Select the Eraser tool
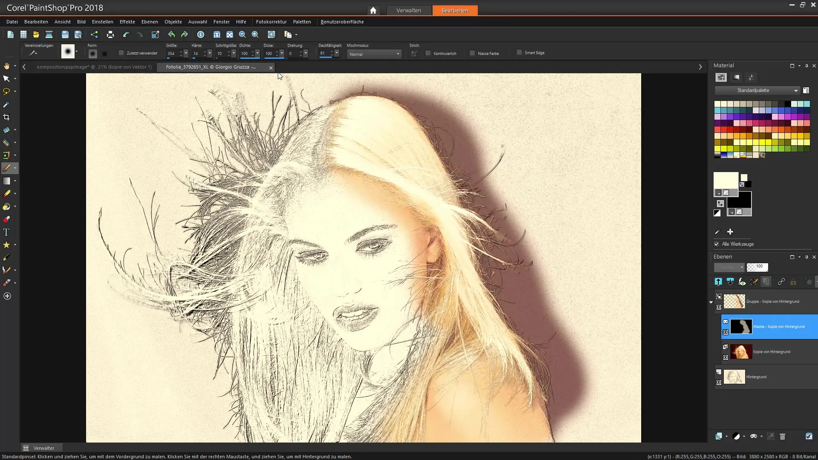 click(x=6, y=194)
